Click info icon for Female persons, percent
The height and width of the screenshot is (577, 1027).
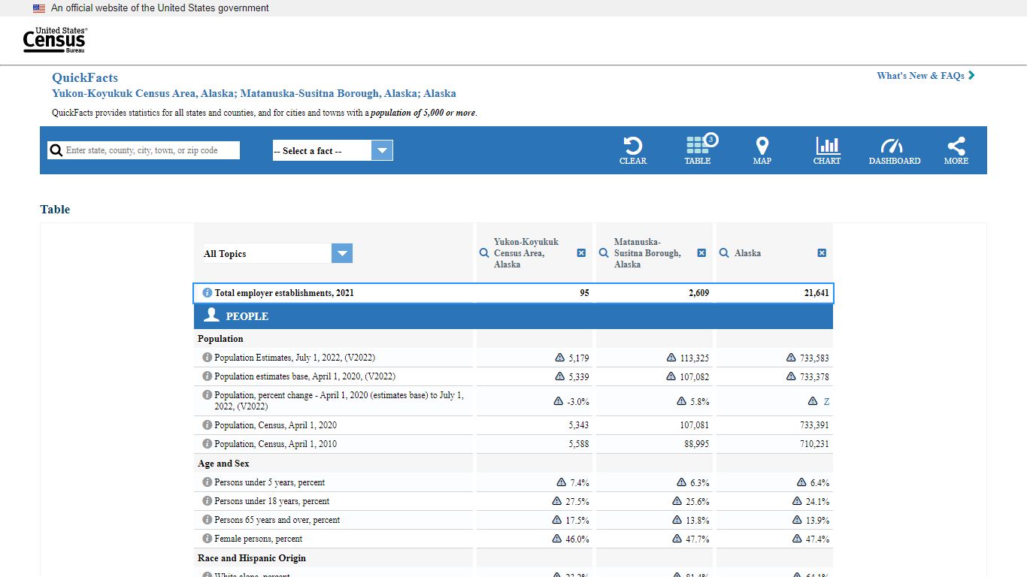point(208,539)
